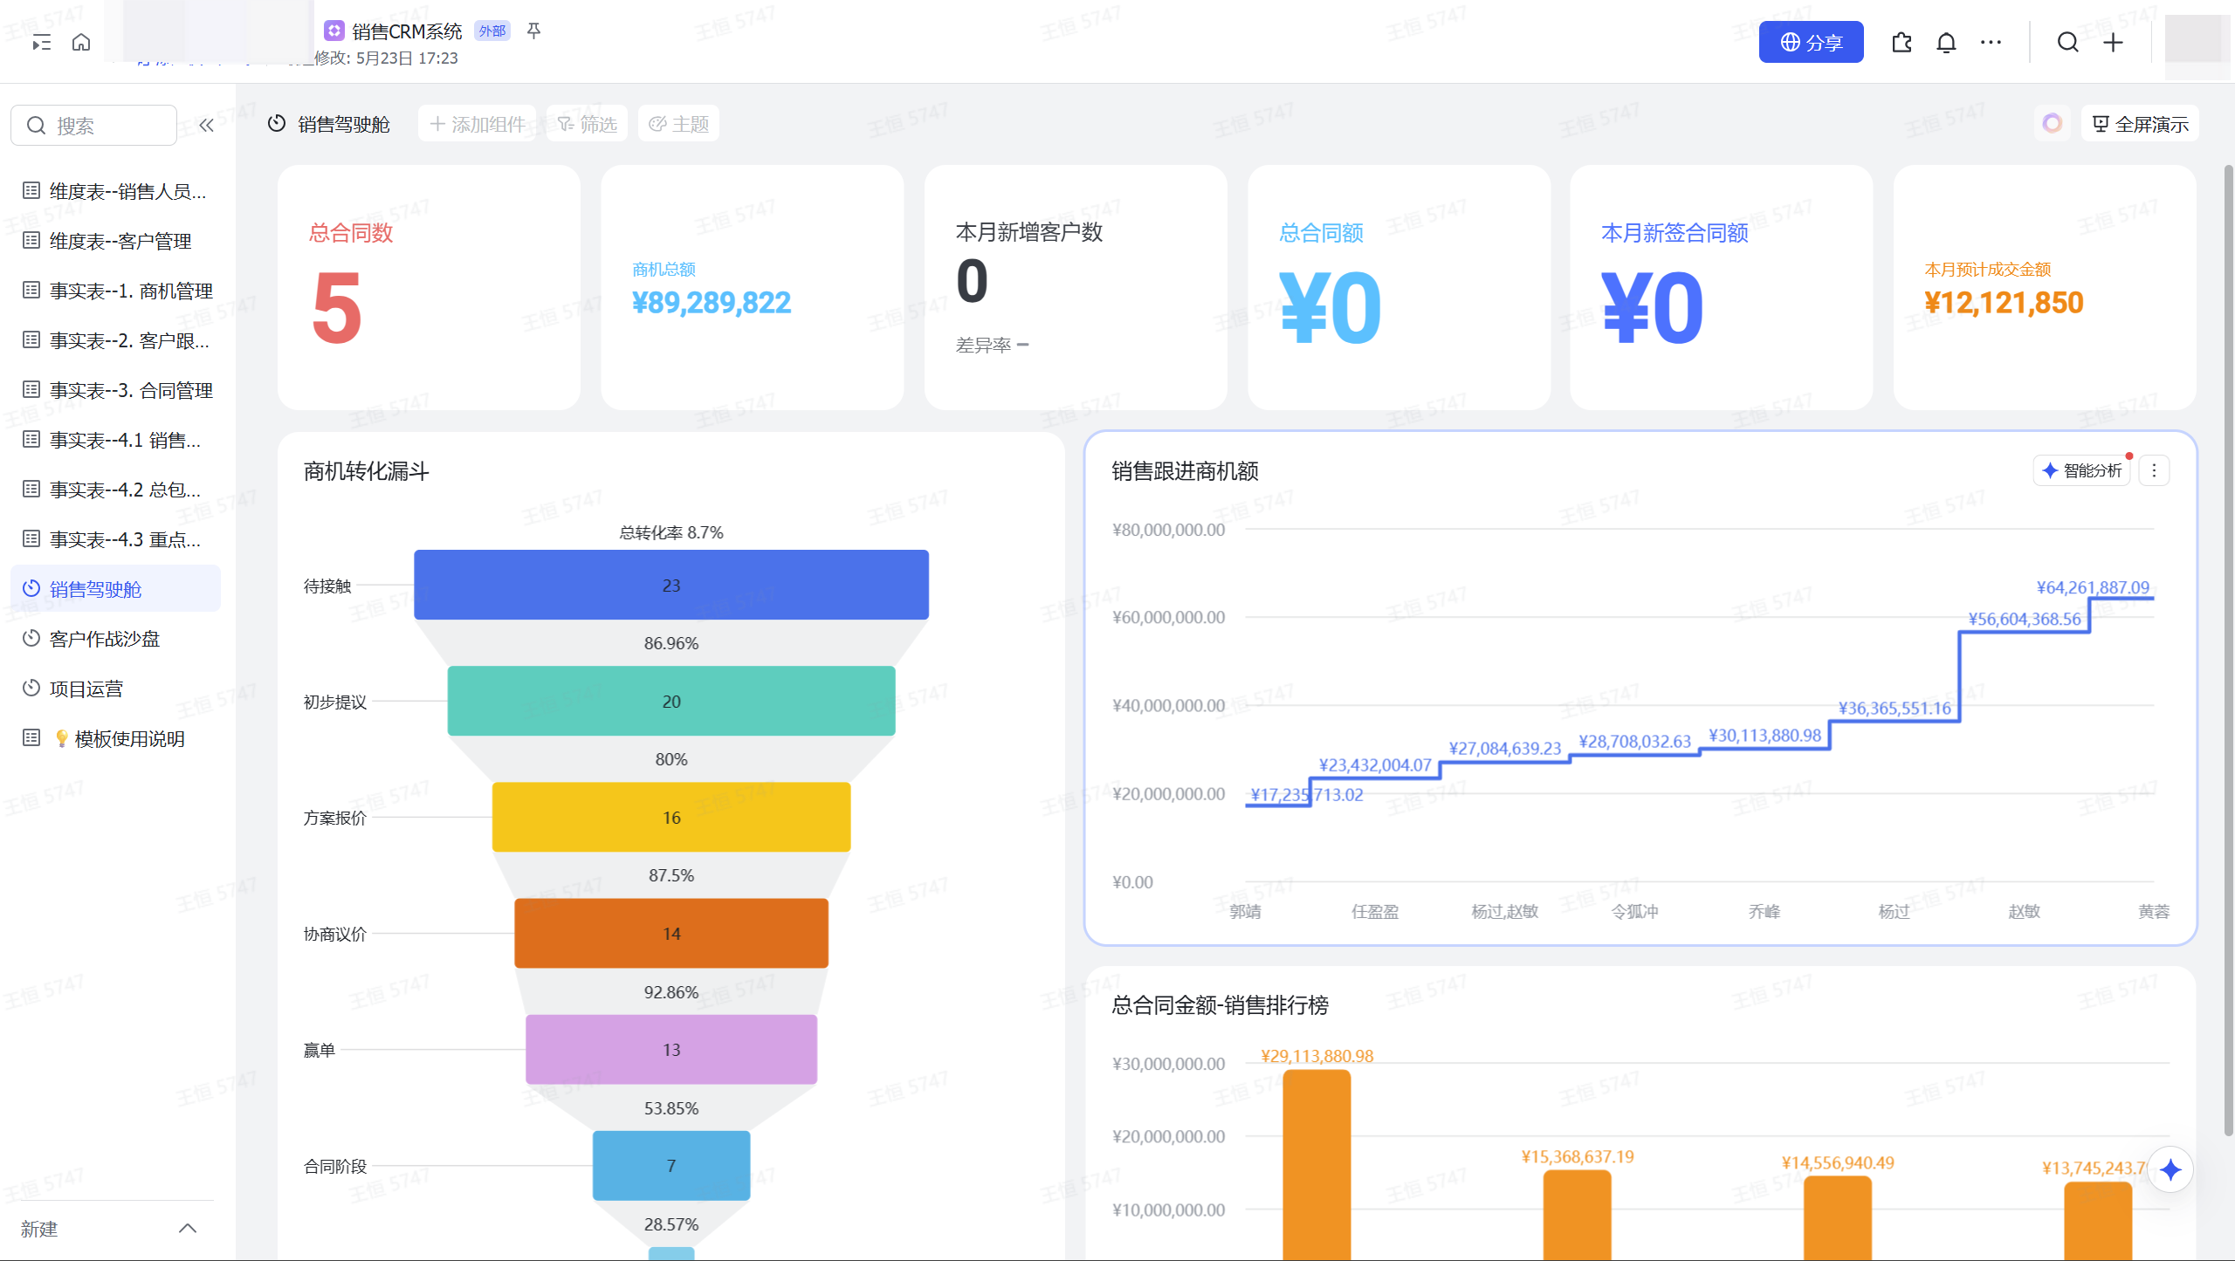Click the blue 分享 button
Image resolution: width=2235 pixels, height=1261 pixels.
(x=1811, y=42)
